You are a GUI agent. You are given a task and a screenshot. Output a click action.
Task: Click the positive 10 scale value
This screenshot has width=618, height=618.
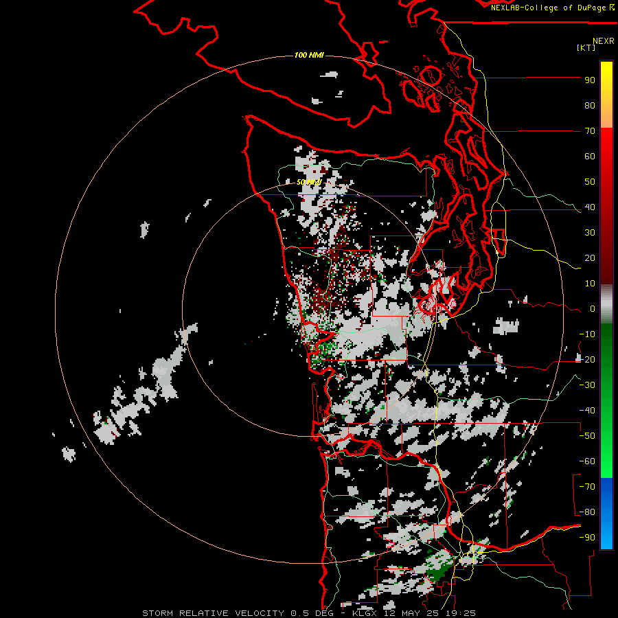tap(590, 284)
